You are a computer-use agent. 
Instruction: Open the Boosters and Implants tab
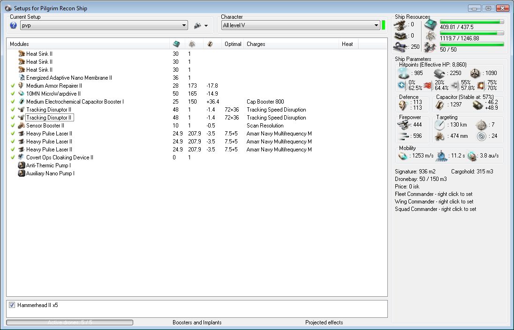click(197, 322)
